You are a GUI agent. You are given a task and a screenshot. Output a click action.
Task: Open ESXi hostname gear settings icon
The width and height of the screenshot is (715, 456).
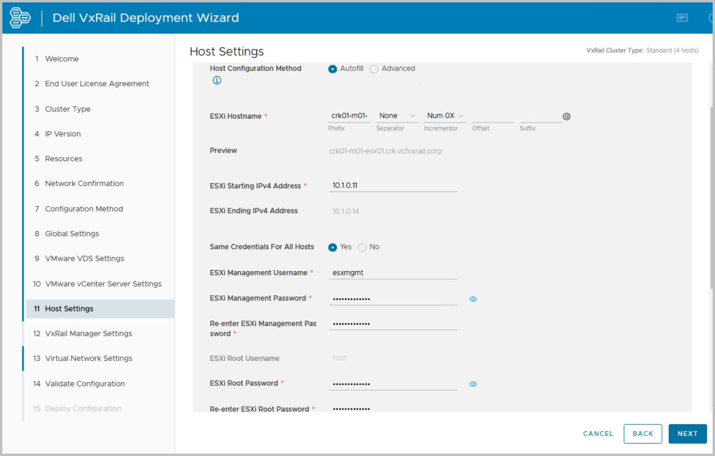tap(566, 117)
